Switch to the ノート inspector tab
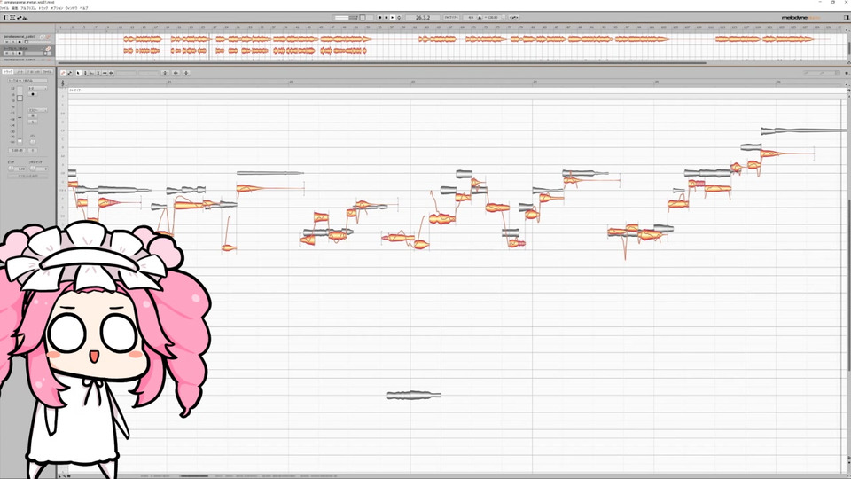Viewport: 851px width, 479px height. click(x=20, y=72)
